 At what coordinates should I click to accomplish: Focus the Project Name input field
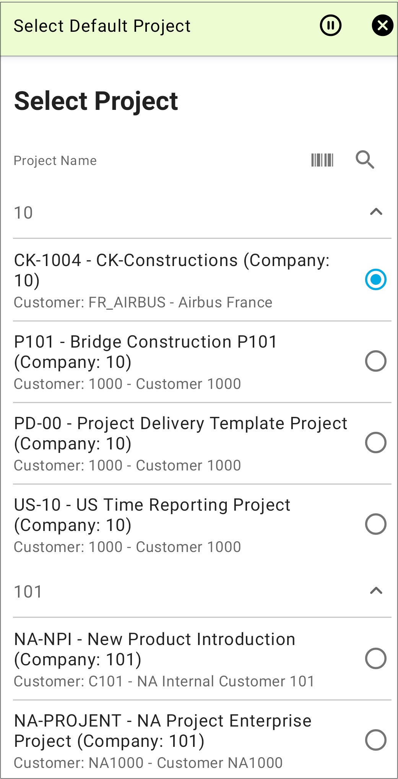[x=153, y=160]
